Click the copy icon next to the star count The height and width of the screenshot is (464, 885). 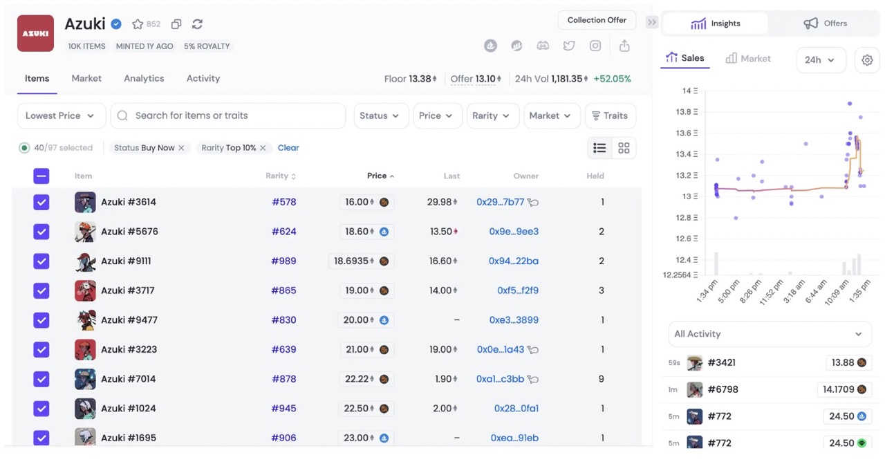click(176, 24)
